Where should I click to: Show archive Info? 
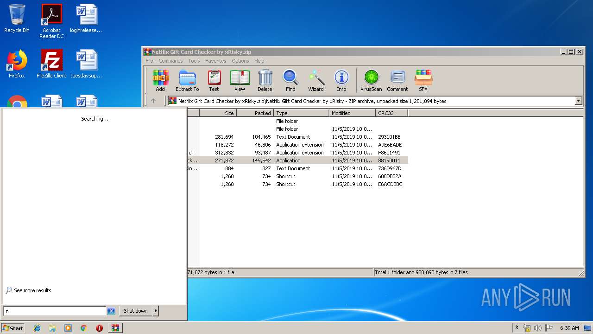coord(341,80)
